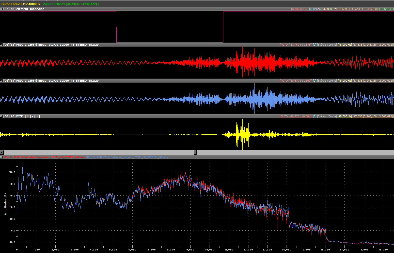Image resolution: width=394 pixels, height=253 pixels.
Task: Click the AUTO (2 : 3) scale indicator
Action: click(x=300, y=9)
